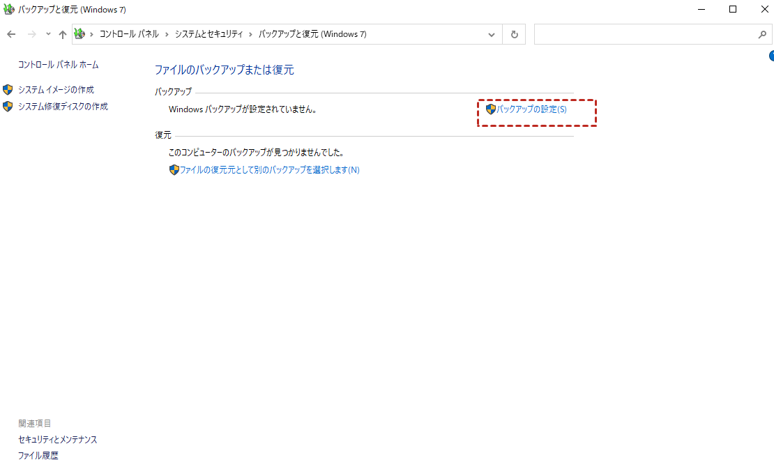This screenshot has width=774, height=467.
Task: Click バックアップの設定(S) link
Action: click(531, 109)
